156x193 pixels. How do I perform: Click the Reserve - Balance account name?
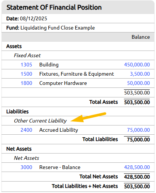(60, 167)
